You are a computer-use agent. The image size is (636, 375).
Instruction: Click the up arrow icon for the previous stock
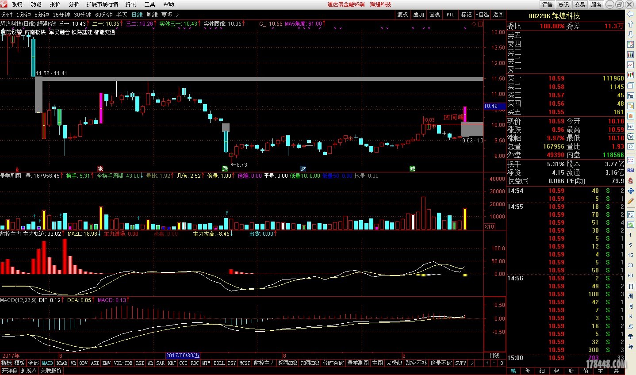pyautogui.click(x=631, y=25)
